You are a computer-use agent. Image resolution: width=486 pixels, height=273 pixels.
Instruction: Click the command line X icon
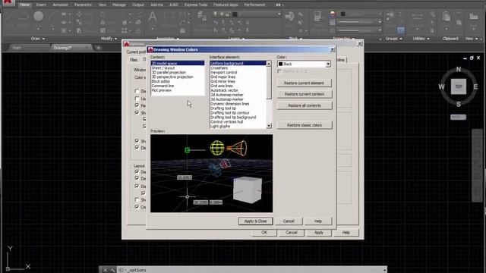point(105,270)
